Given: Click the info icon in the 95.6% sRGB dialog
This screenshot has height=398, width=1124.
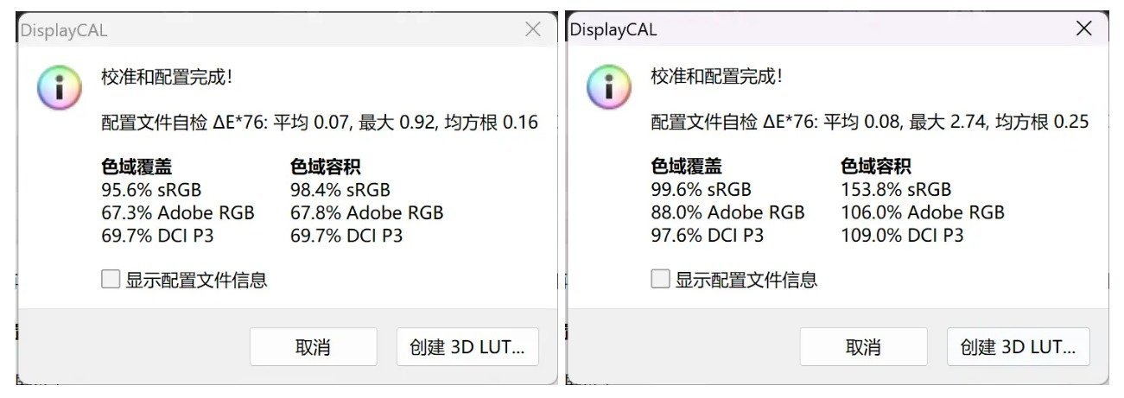Looking at the screenshot, I should coord(59,88).
